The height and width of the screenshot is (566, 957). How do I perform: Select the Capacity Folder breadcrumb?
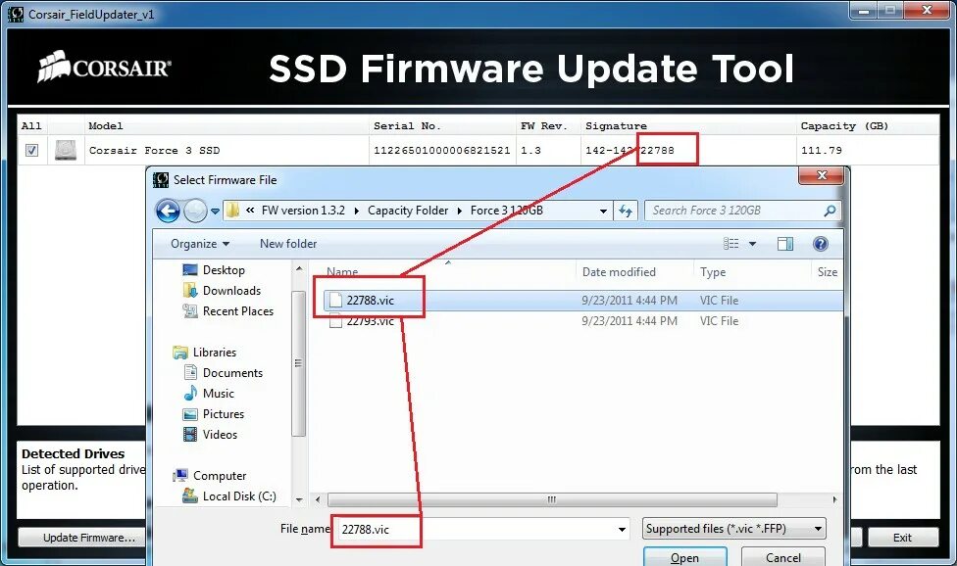pos(408,211)
